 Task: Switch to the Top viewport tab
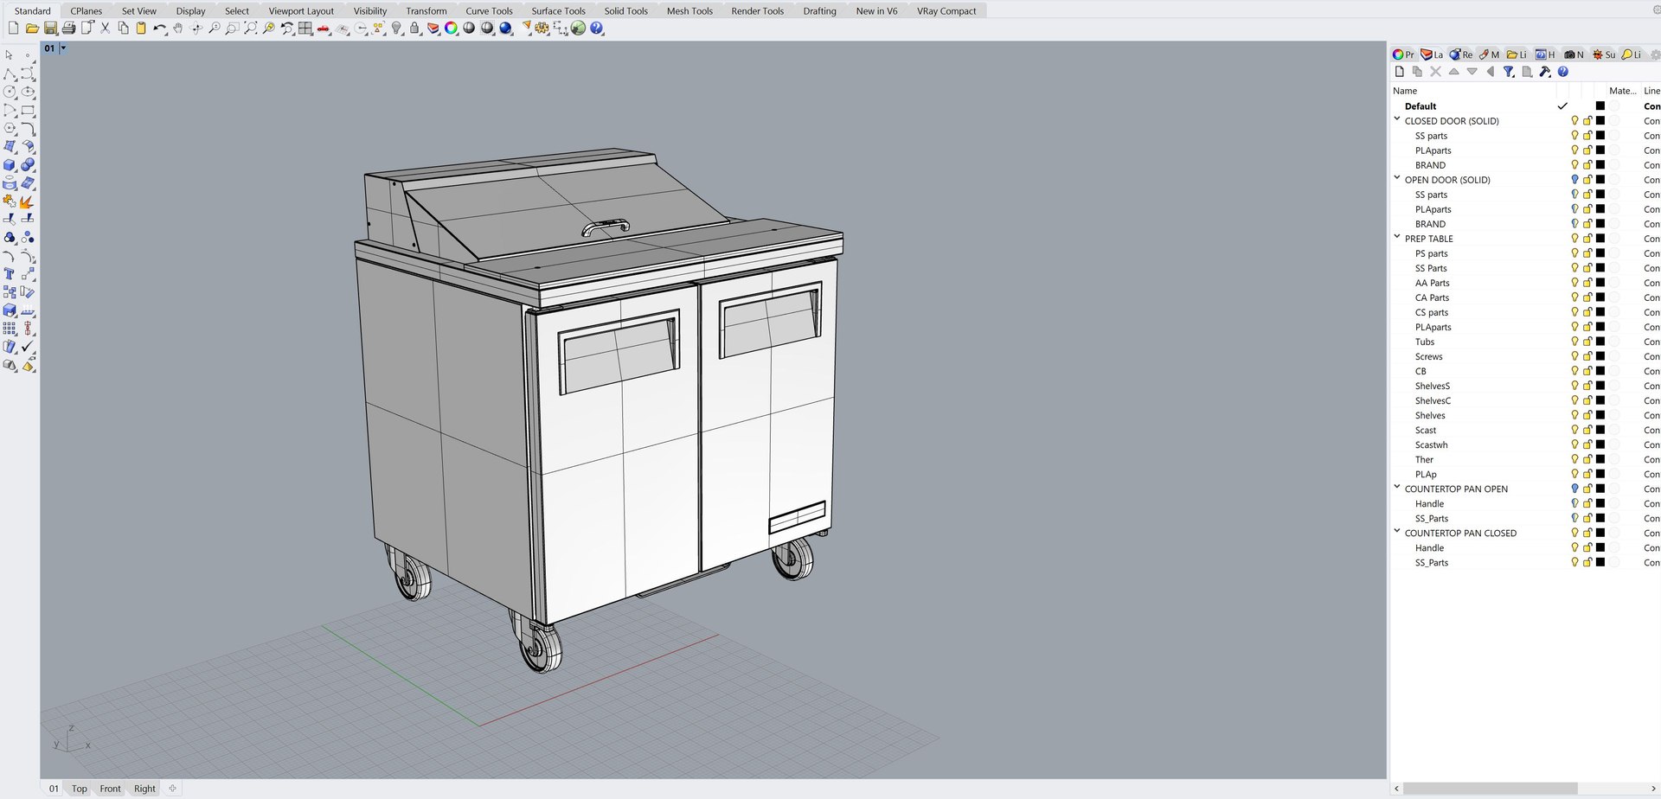pyautogui.click(x=79, y=789)
